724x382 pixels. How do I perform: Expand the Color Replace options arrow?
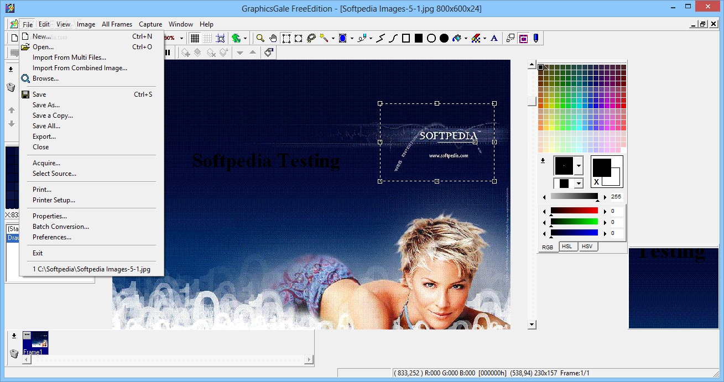coord(485,38)
